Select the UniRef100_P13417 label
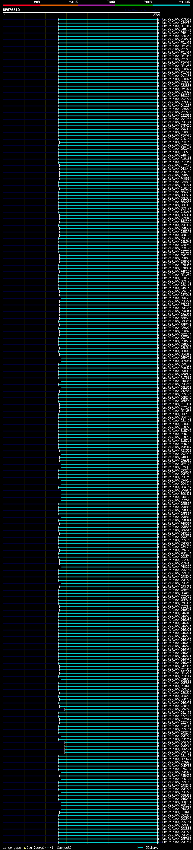The width and height of the screenshot is (193, 850). click(177, 725)
